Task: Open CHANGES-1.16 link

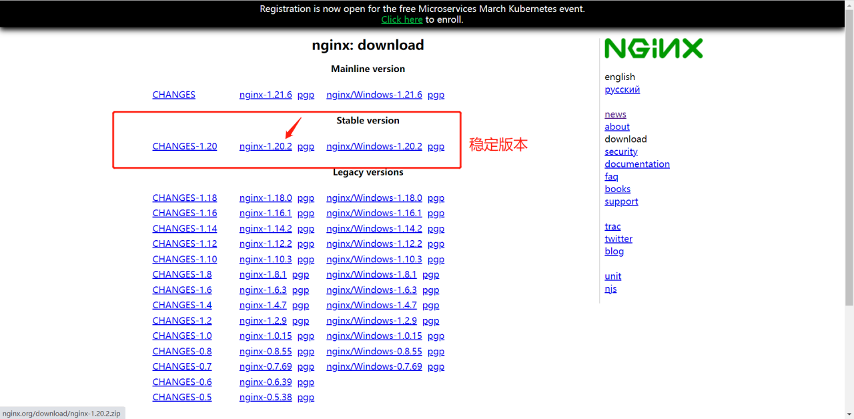Action: (185, 213)
